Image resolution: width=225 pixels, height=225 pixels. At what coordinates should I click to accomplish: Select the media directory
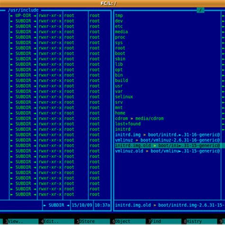coord(122,32)
